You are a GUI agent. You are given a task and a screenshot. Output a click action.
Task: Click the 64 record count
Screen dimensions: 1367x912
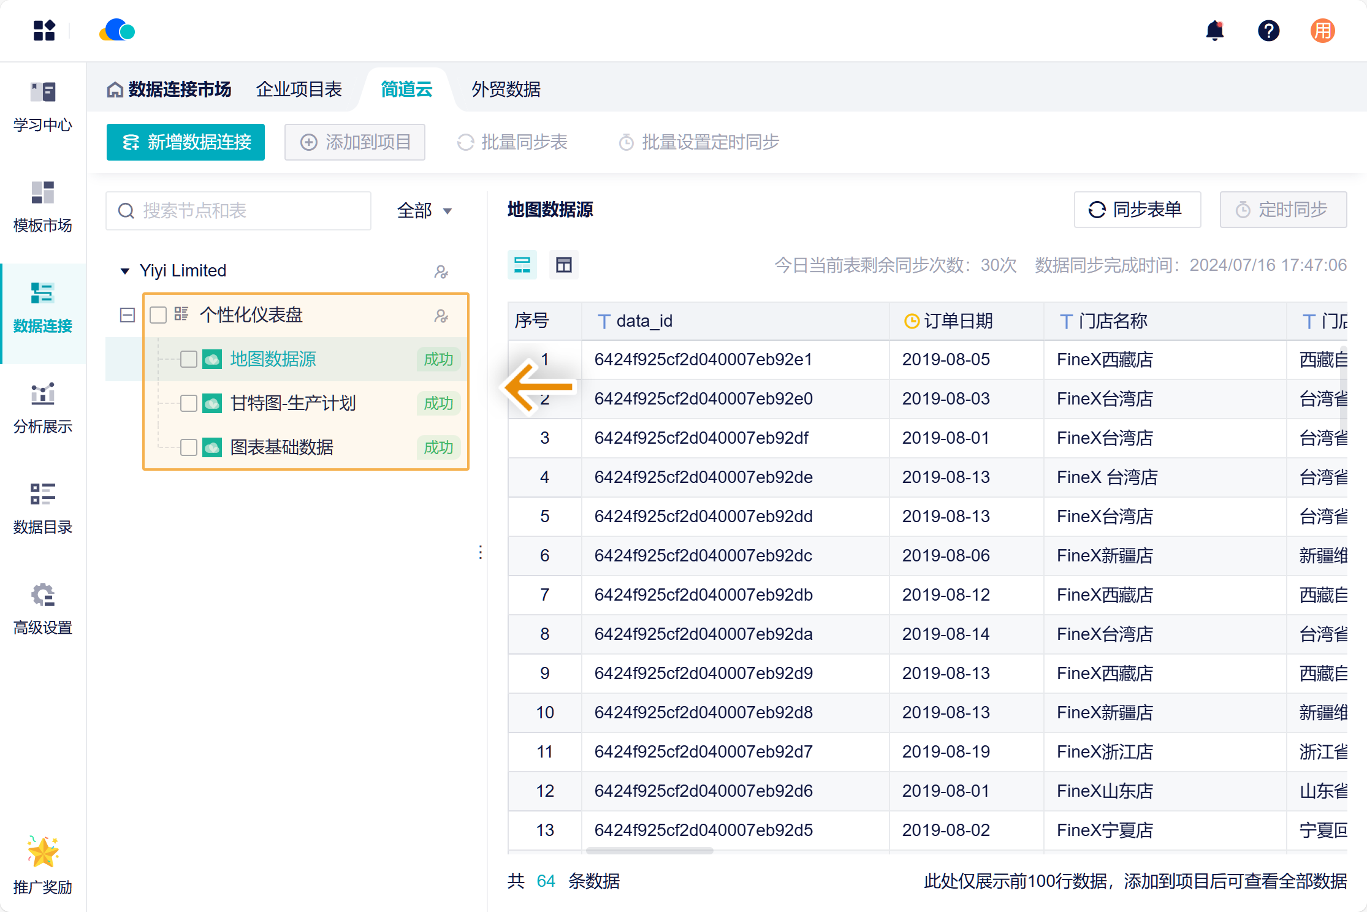pyautogui.click(x=546, y=881)
